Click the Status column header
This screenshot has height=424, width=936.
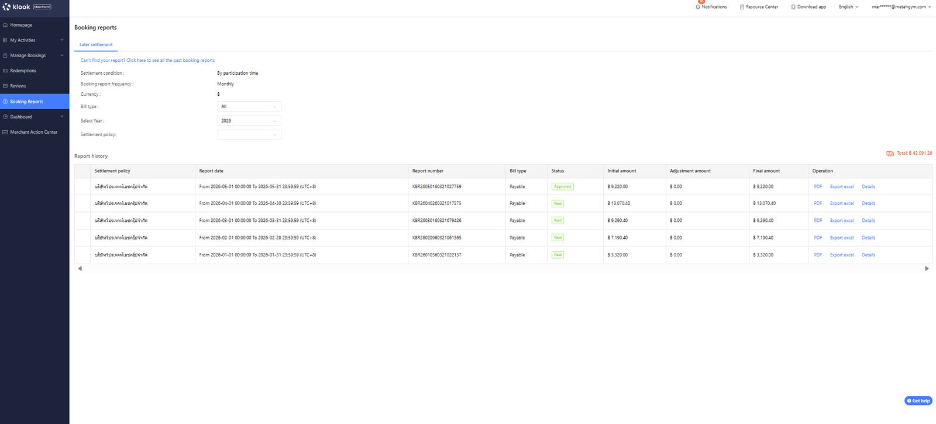[x=558, y=171]
